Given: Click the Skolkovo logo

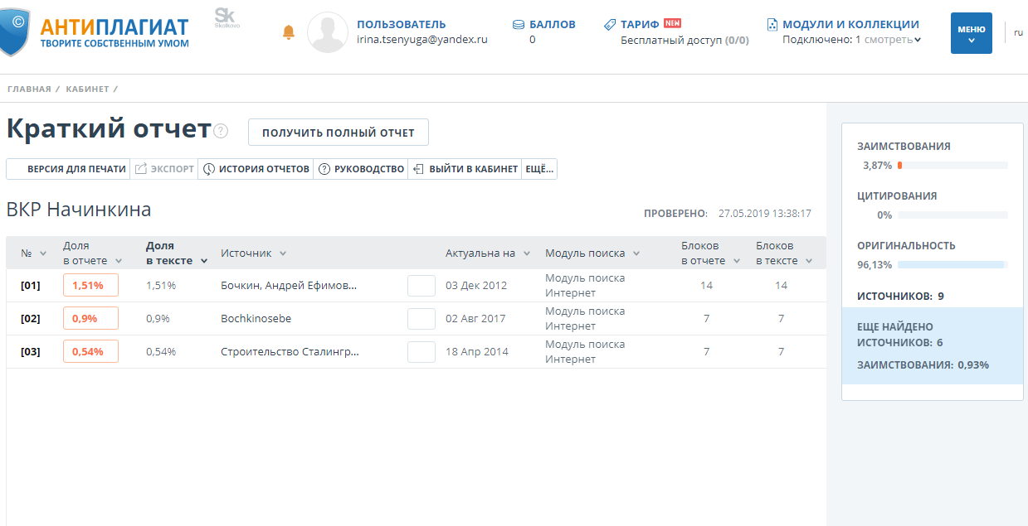Looking at the screenshot, I should click(225, 17).
